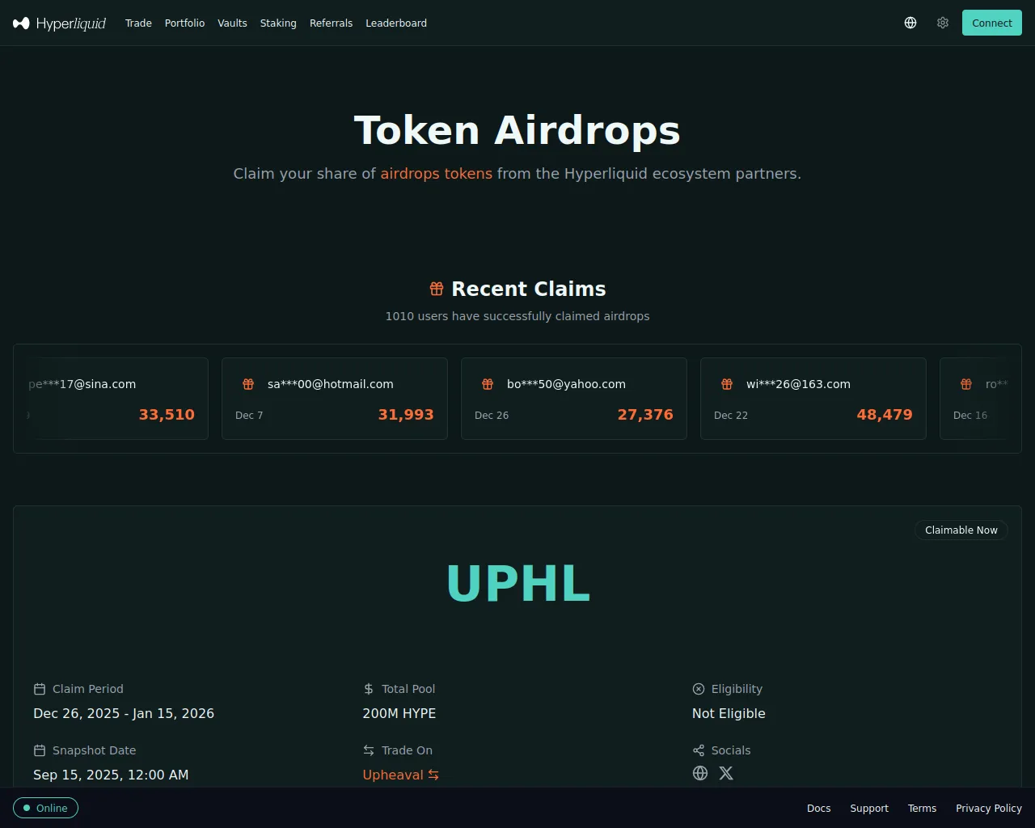
Task: Click gift icon on bo***50@yahoo.com card
Action: click(x=488, y=384)
